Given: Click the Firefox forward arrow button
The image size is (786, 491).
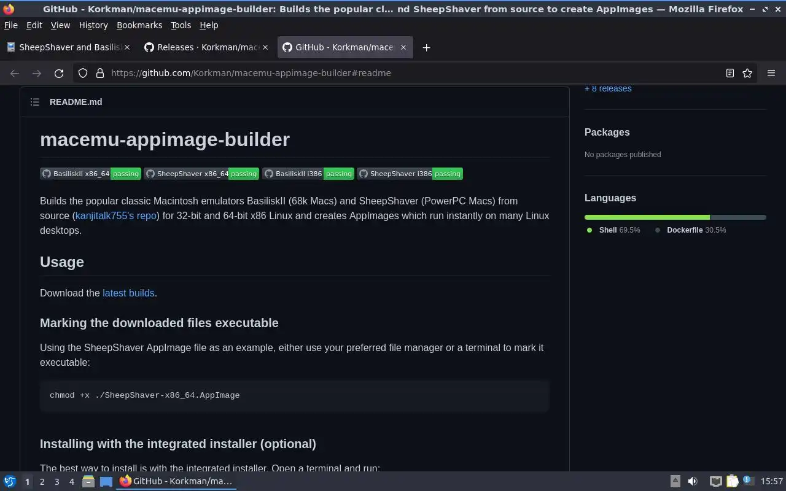Looking at the screenshot, I should coord(37,73).
